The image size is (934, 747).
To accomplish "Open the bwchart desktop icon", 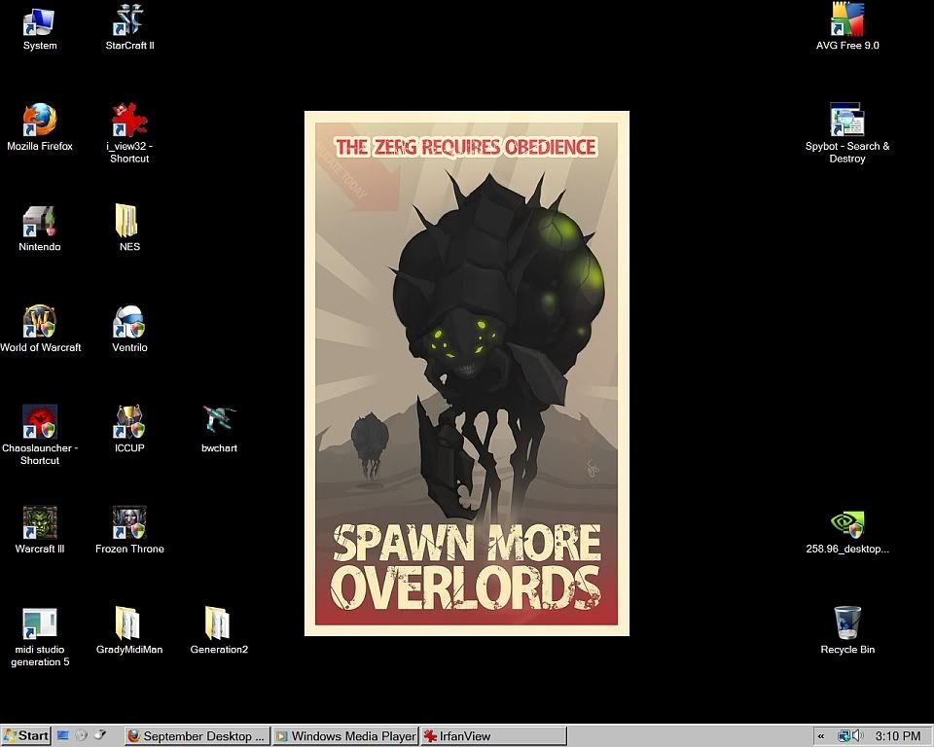I will pos(219,423).
